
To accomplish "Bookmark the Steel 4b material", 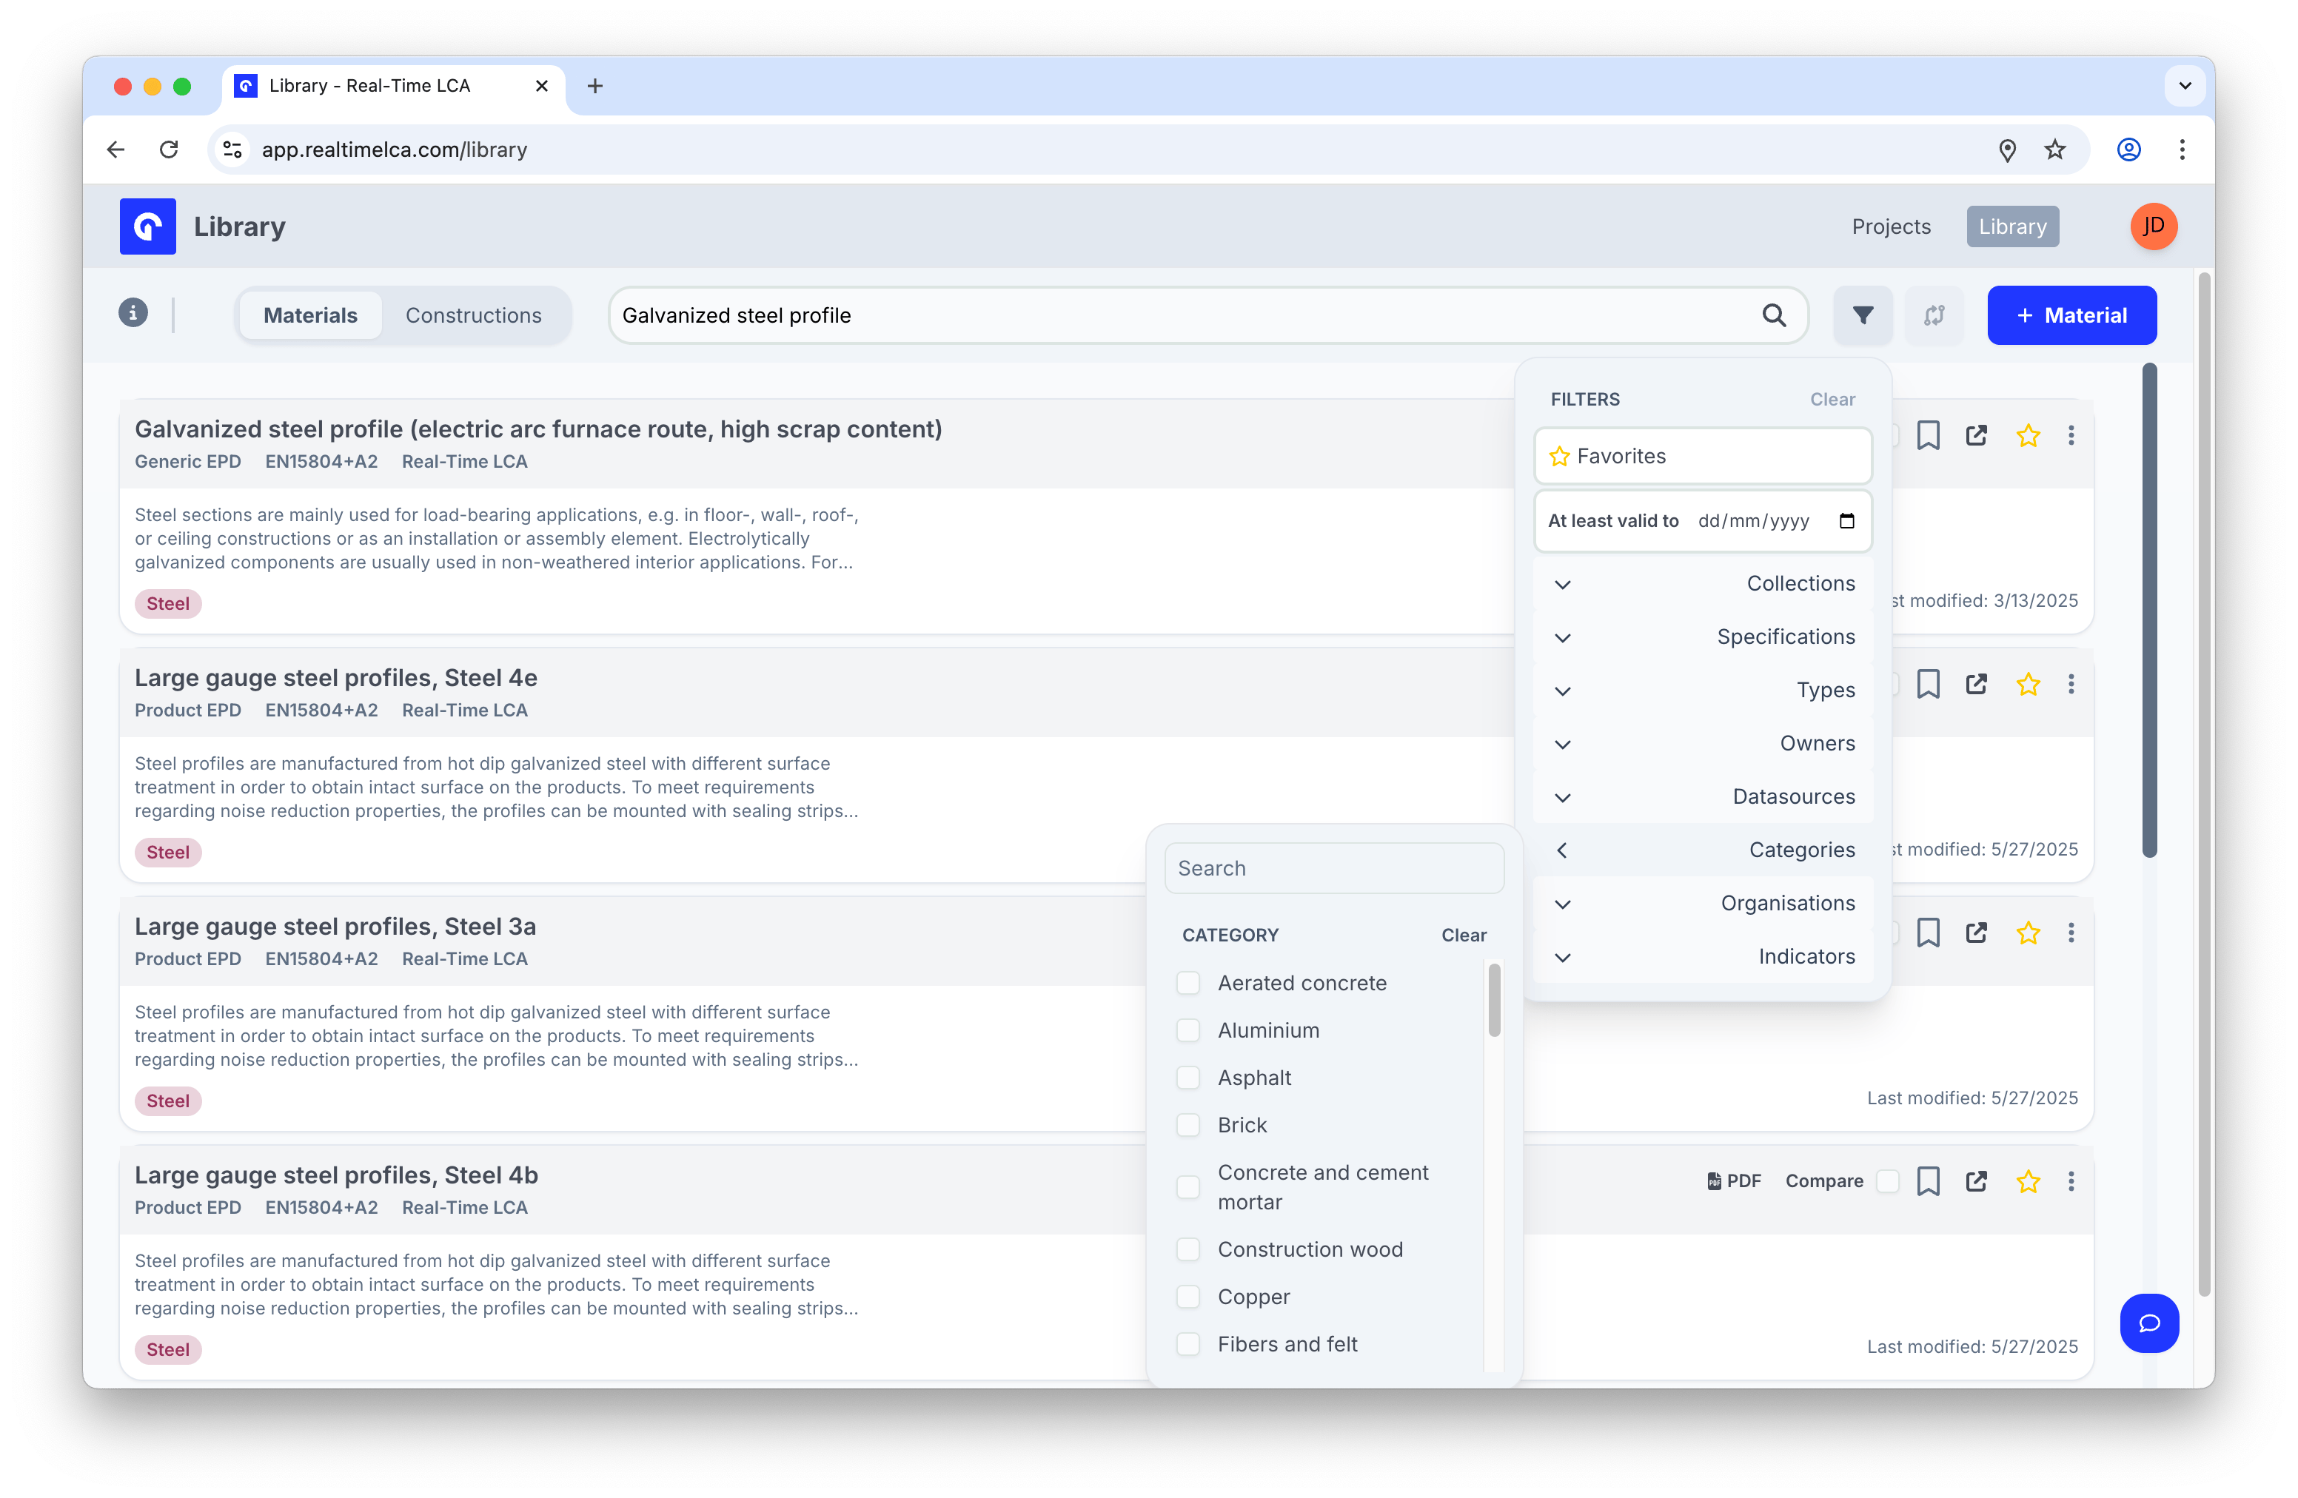I will pos(1928,1183).
